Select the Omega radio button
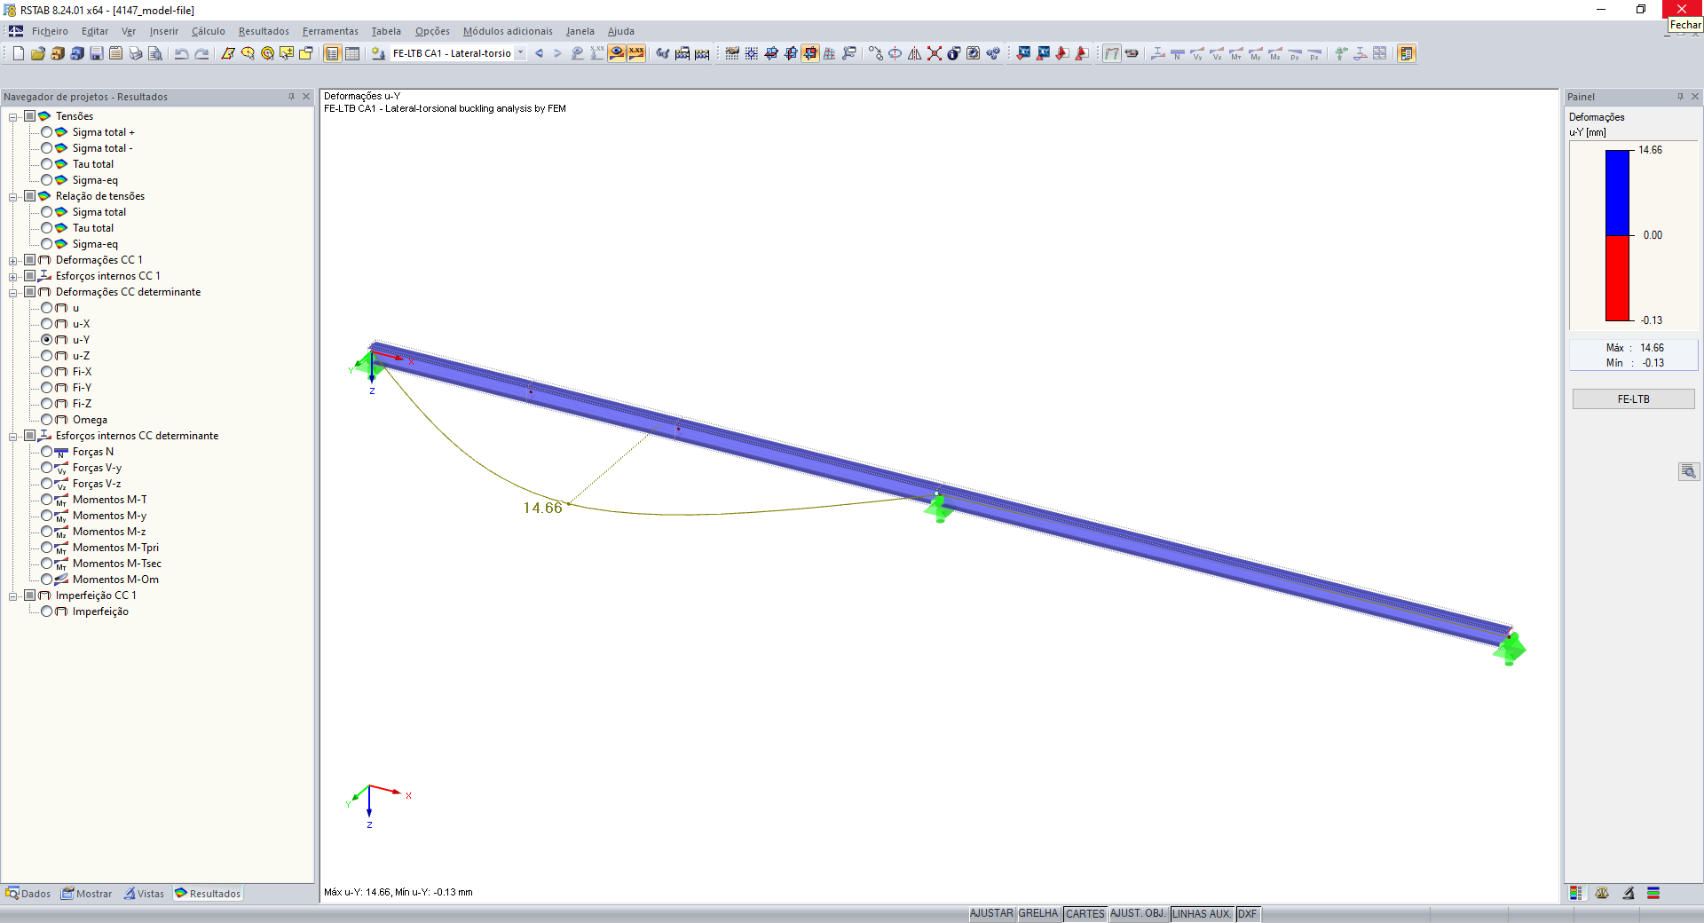Viewport: 1704px width, 923px height. click(47, 420)
